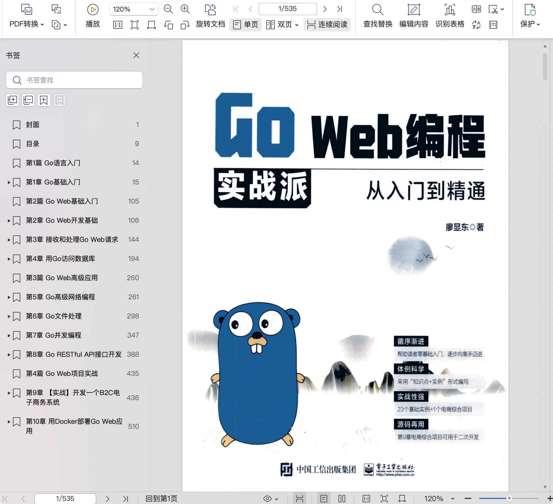Open the 双页 dropdown arrow
This screenshot has height=504, width=553.
pos(297,25)
